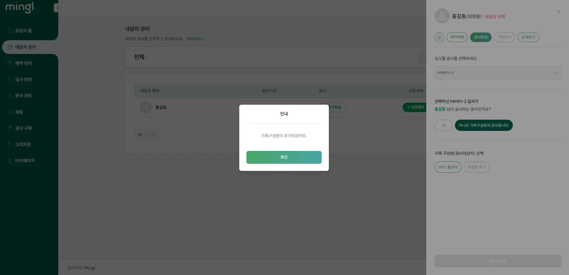Switch to the 상세보기 tab
The height and width of the screenshot is (275, 569).
[528, 37]
